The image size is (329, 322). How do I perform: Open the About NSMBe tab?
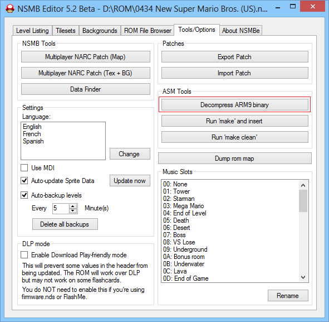(x=240, y=31)
